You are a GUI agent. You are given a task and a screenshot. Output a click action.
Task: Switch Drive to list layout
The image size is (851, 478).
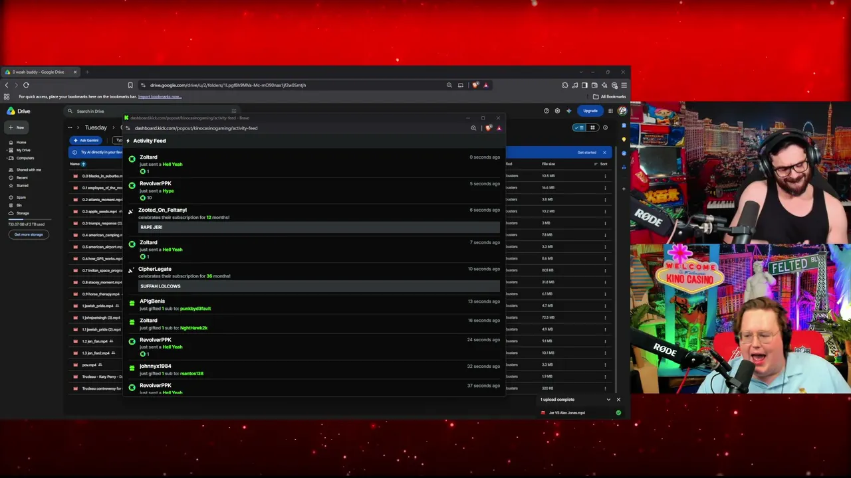(x=580, y=127)
